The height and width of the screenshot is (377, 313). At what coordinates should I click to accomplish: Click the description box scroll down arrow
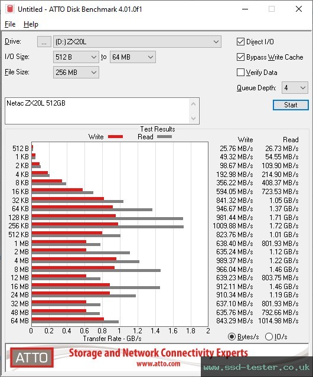coord(194,118)
